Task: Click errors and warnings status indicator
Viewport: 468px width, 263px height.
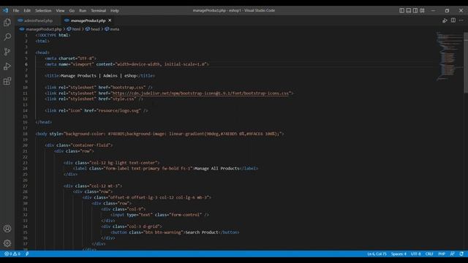Action: [x=12, y=254]
